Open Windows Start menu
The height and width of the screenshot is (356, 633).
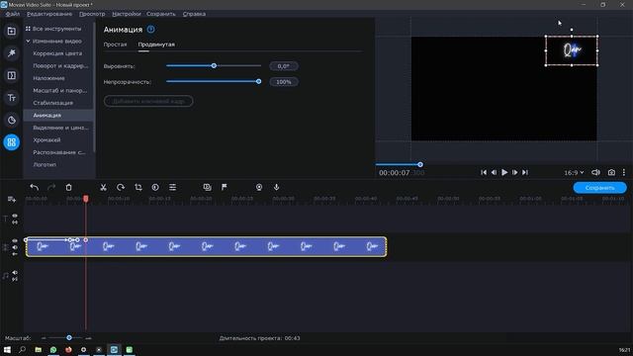coord(7,349)
